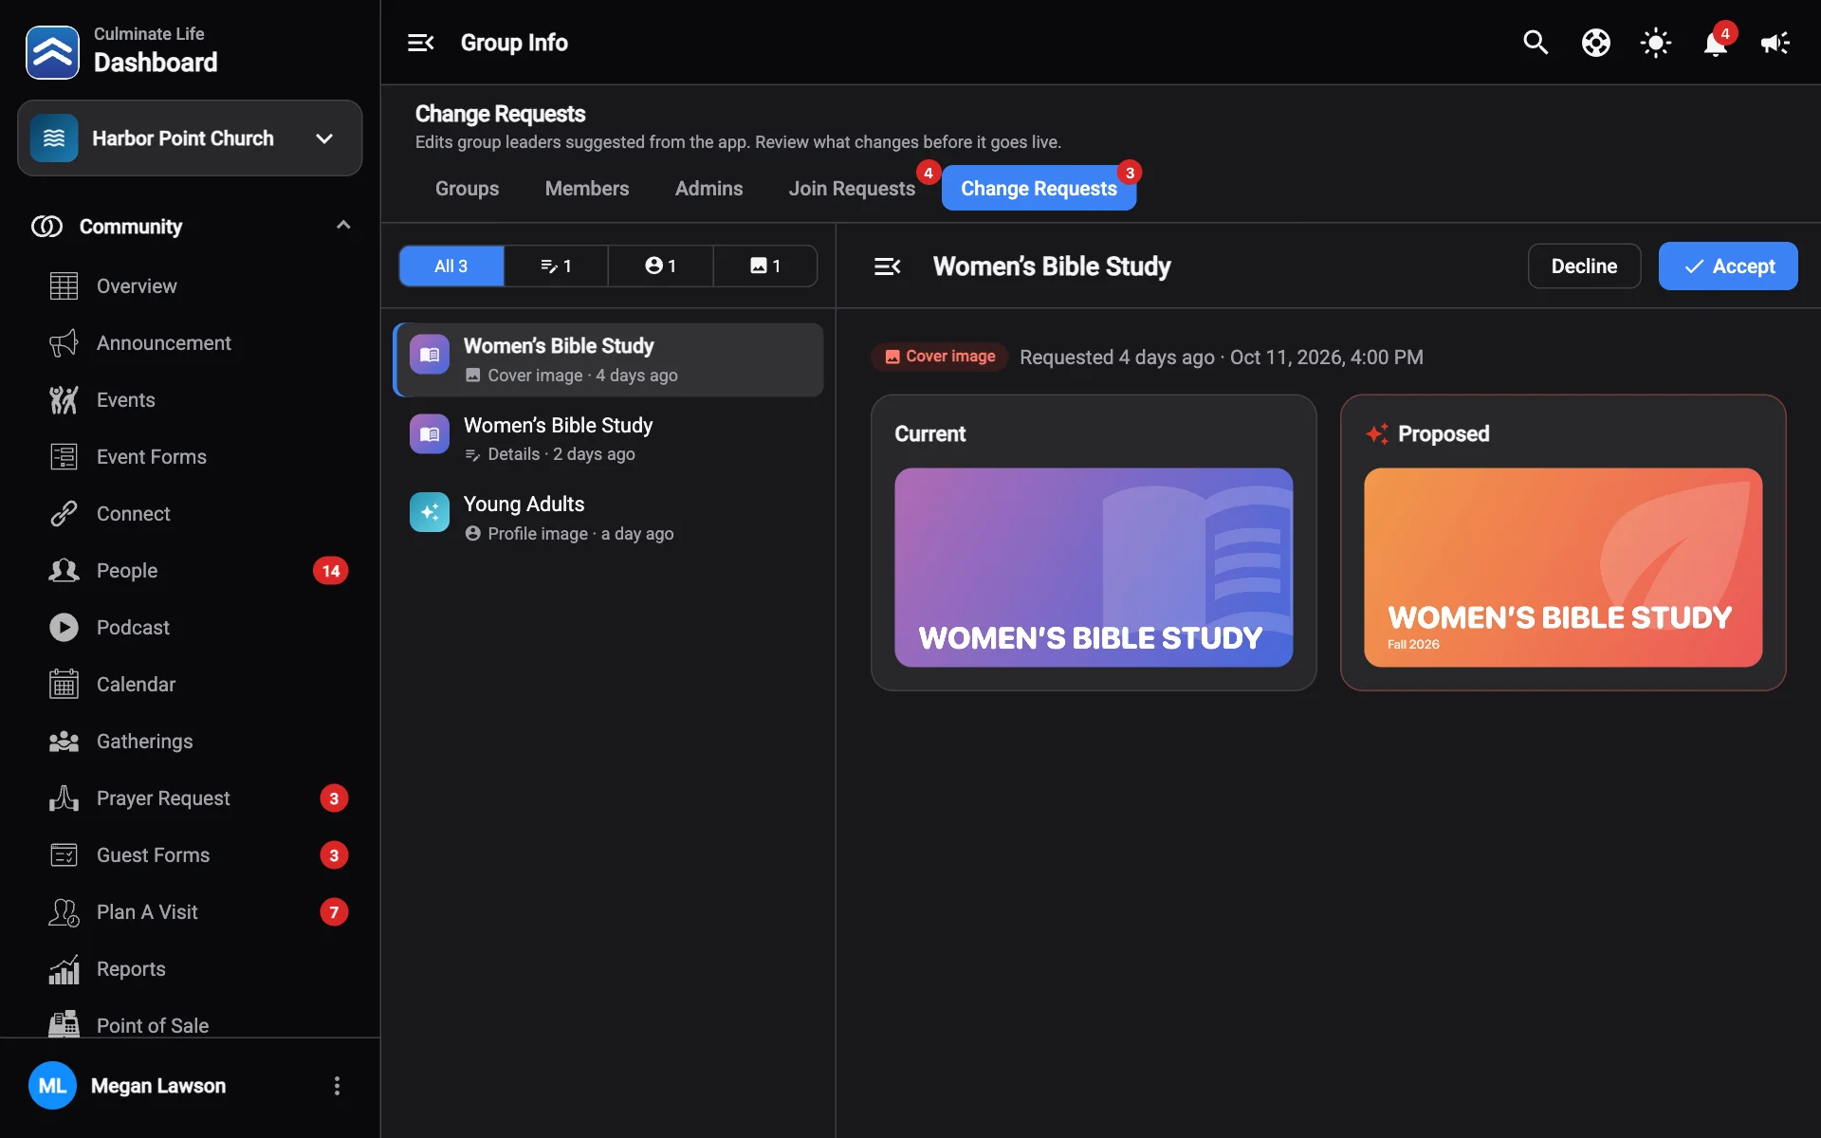Screen dimensions: 1821x1138
Task: Click the ML user avatar
Action: click(x=52, y=1086)
